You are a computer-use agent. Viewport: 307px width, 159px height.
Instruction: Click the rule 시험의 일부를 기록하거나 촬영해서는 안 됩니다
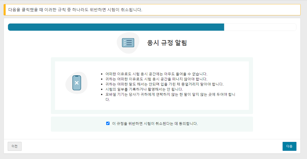144,89
